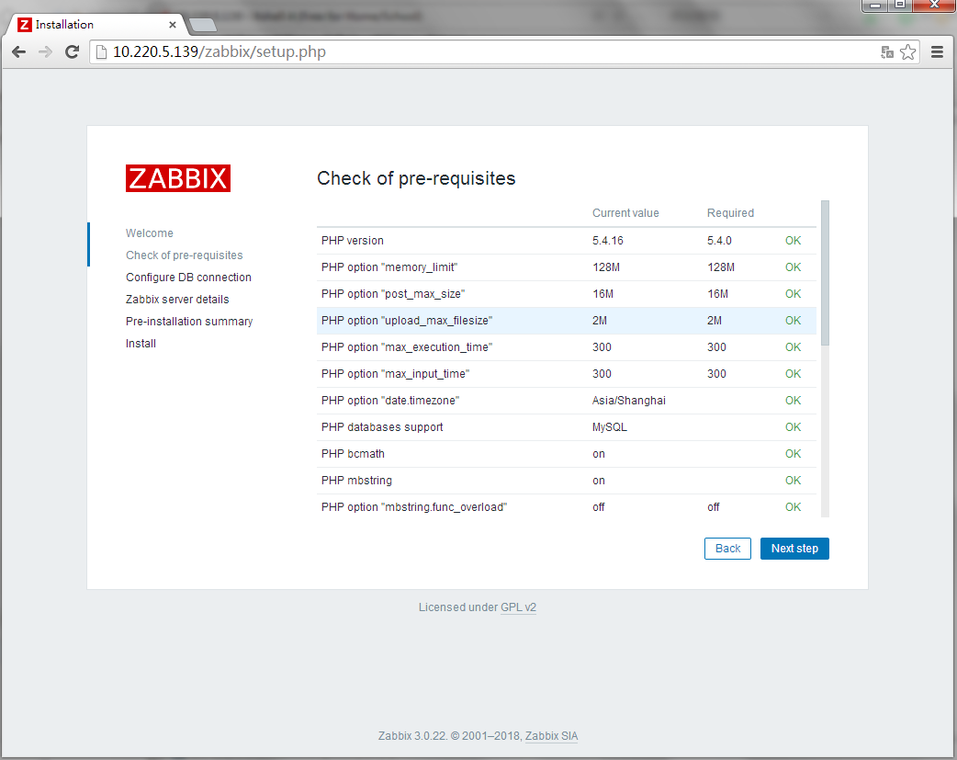The width and height of the screenshot is (957, 760).
Task: Click PHP bcmath row label
Action: (x=353, y=454)
